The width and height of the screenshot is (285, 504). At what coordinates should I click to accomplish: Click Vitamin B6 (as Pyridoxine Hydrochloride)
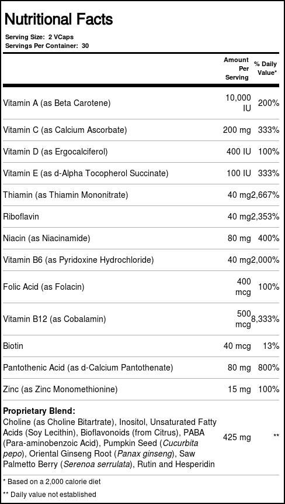click(x=78, y=260)
